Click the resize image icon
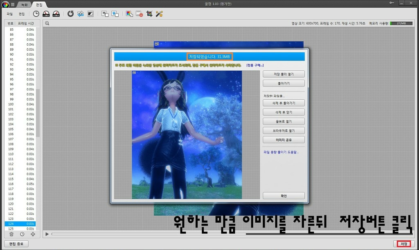Screen dimensions: 419x250 (129, 14)
